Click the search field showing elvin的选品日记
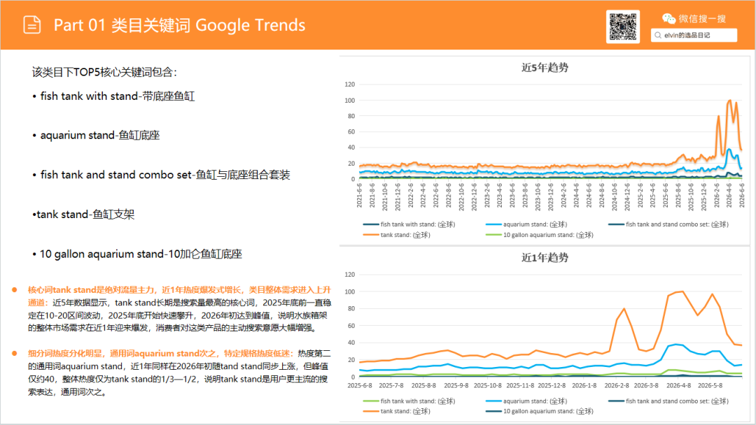756x425 pixels. pos(694,35)
